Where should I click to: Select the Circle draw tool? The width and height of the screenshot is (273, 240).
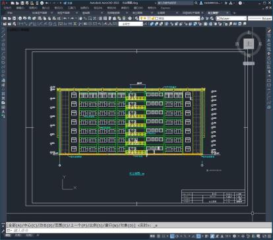(3, 58)
